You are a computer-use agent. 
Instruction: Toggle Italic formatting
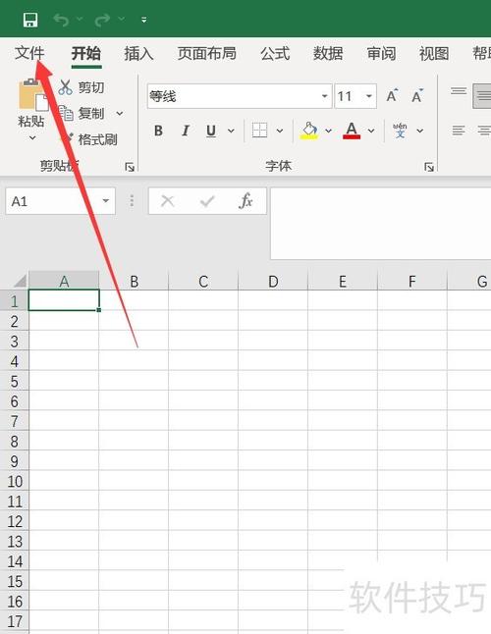pos(185,131)
